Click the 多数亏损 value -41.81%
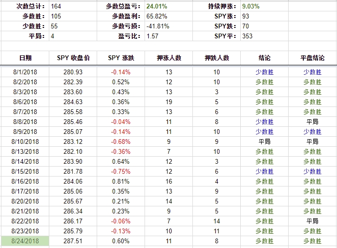The height and width of the screenshot is (248, 337). point(158,26)
